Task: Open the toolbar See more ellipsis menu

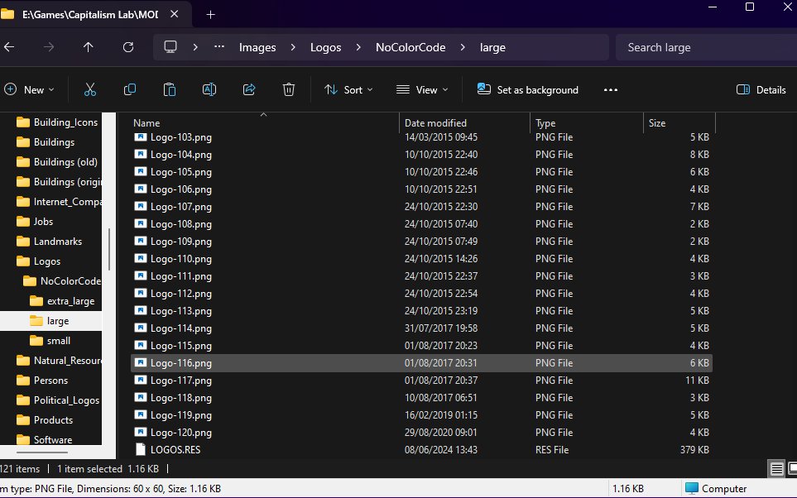Action: pos(611,90)
